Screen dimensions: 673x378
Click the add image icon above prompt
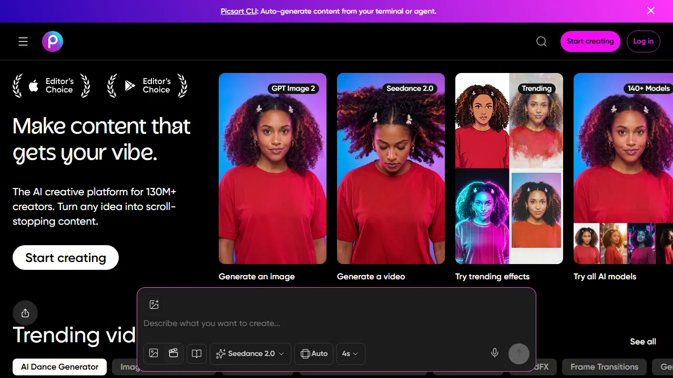tap(154, 304)
